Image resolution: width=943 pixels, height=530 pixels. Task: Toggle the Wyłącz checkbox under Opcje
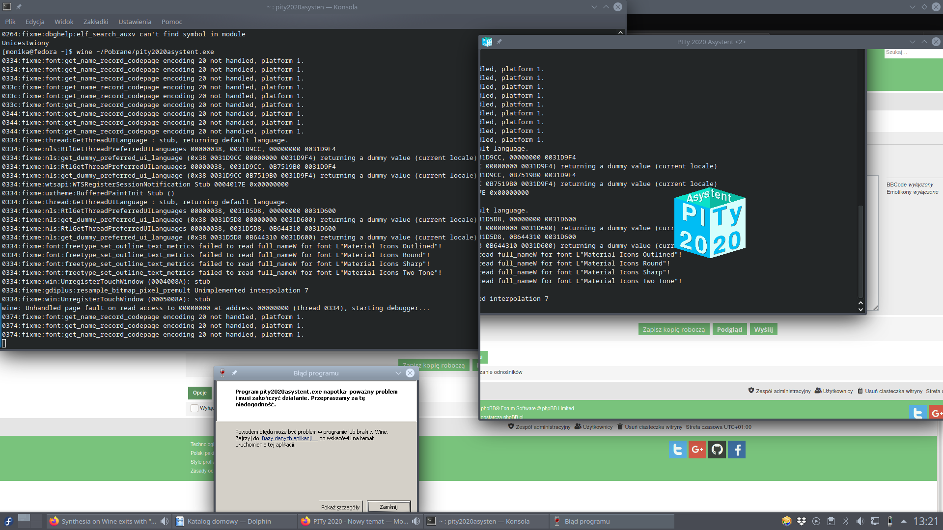194,408
